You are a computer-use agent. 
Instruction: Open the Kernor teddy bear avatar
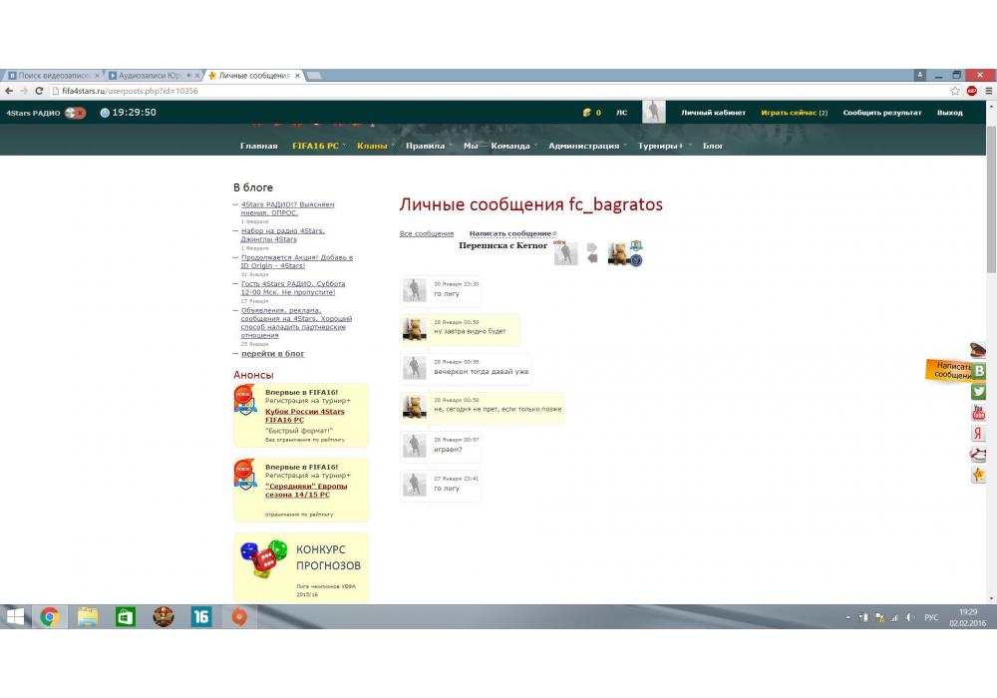point(618,254)
